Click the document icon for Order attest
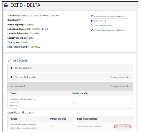 pyautogui.click(x=92, y=25)
